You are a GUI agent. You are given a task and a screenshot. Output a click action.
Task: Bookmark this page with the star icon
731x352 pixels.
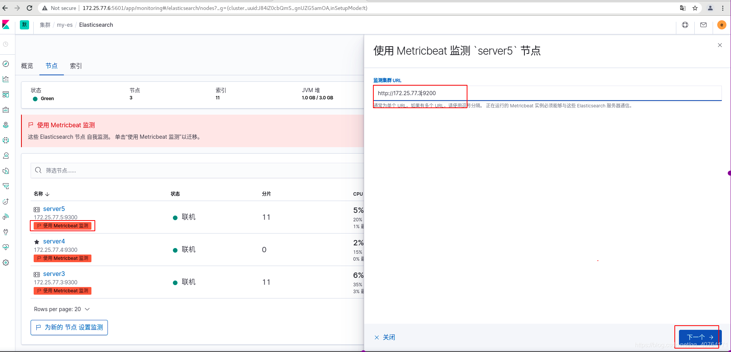coord(695,8)
